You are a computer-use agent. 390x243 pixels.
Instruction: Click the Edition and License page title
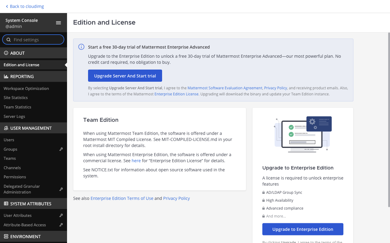click(104, 22)
